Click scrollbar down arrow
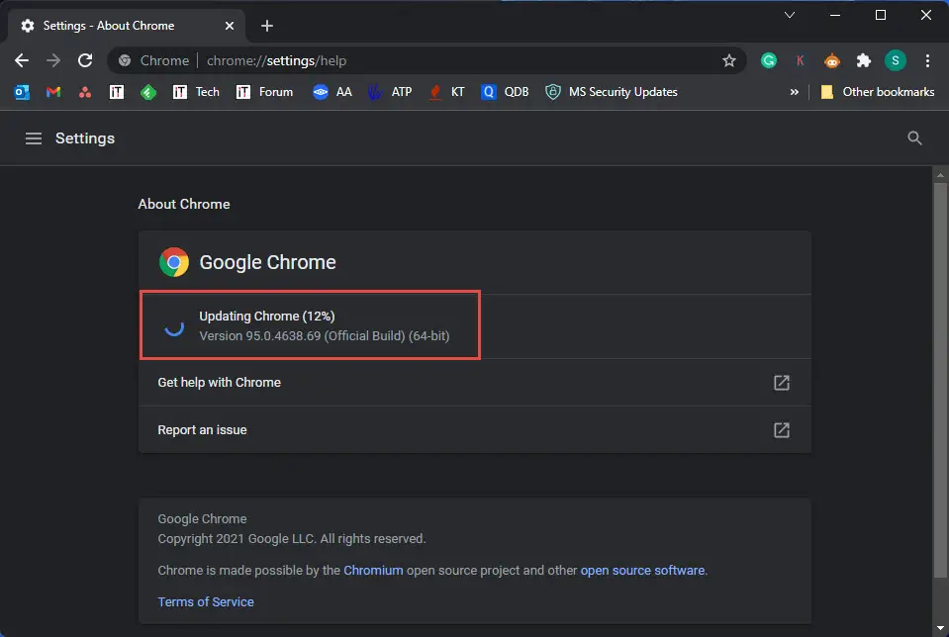This screenshot has height=637, width=949. point(940,628)
